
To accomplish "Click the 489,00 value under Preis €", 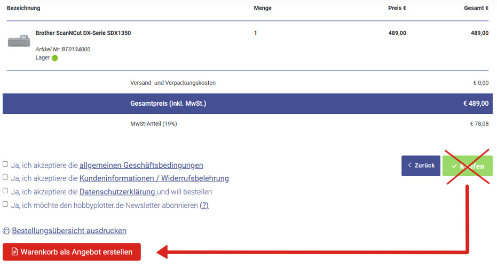I will 398,33.
